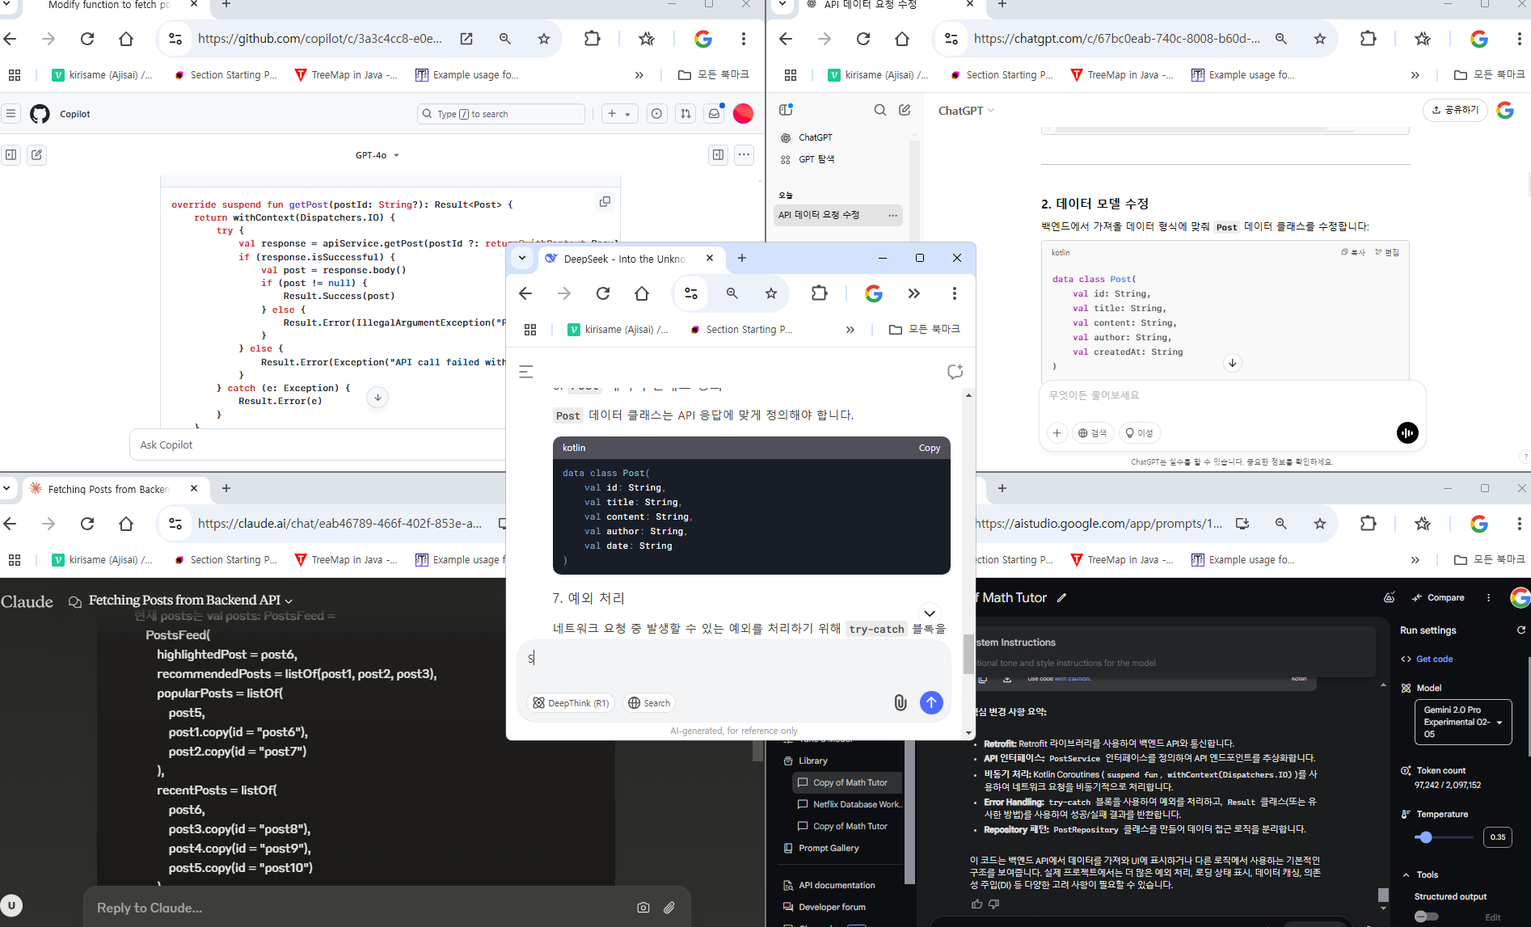Toggle DeepThink (R1) mode in DeepSeek
The image size is (1531, 927).
[x=571, y=703]
